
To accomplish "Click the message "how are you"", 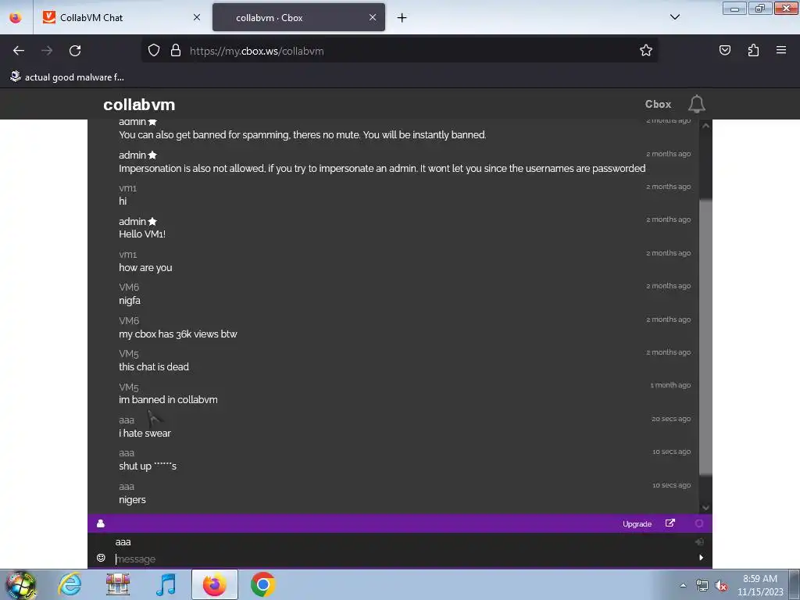I will (145, 268).
